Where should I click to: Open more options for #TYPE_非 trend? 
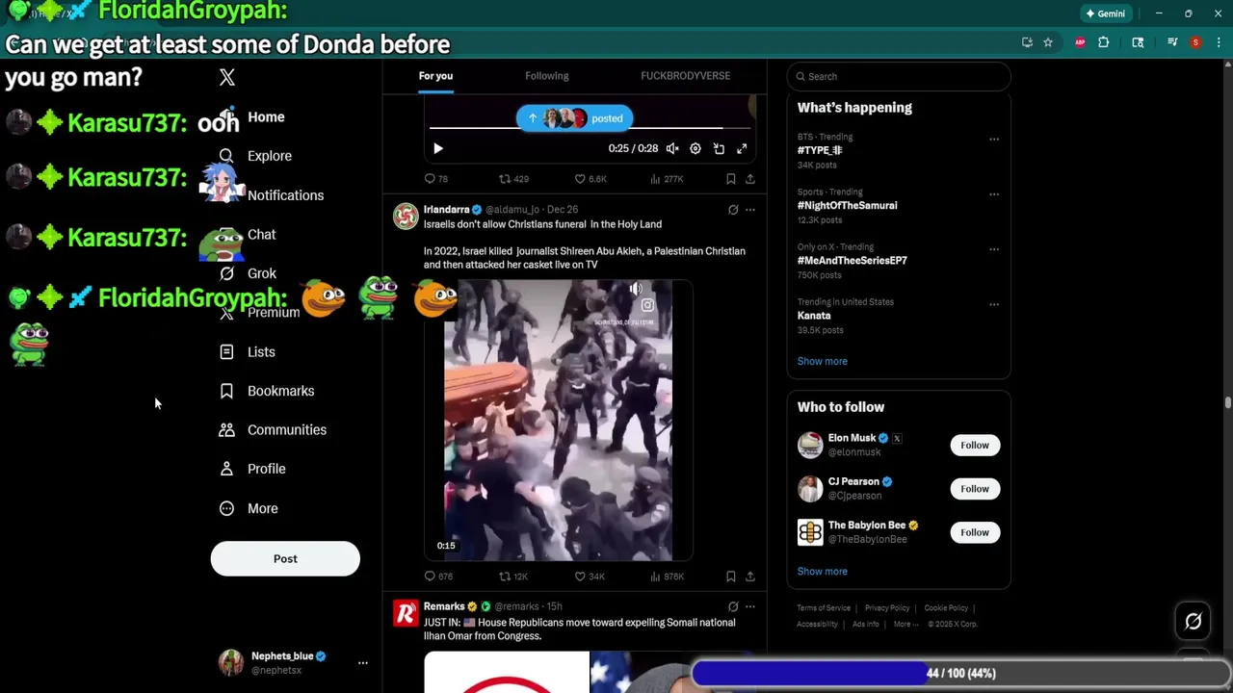(994, 139)
